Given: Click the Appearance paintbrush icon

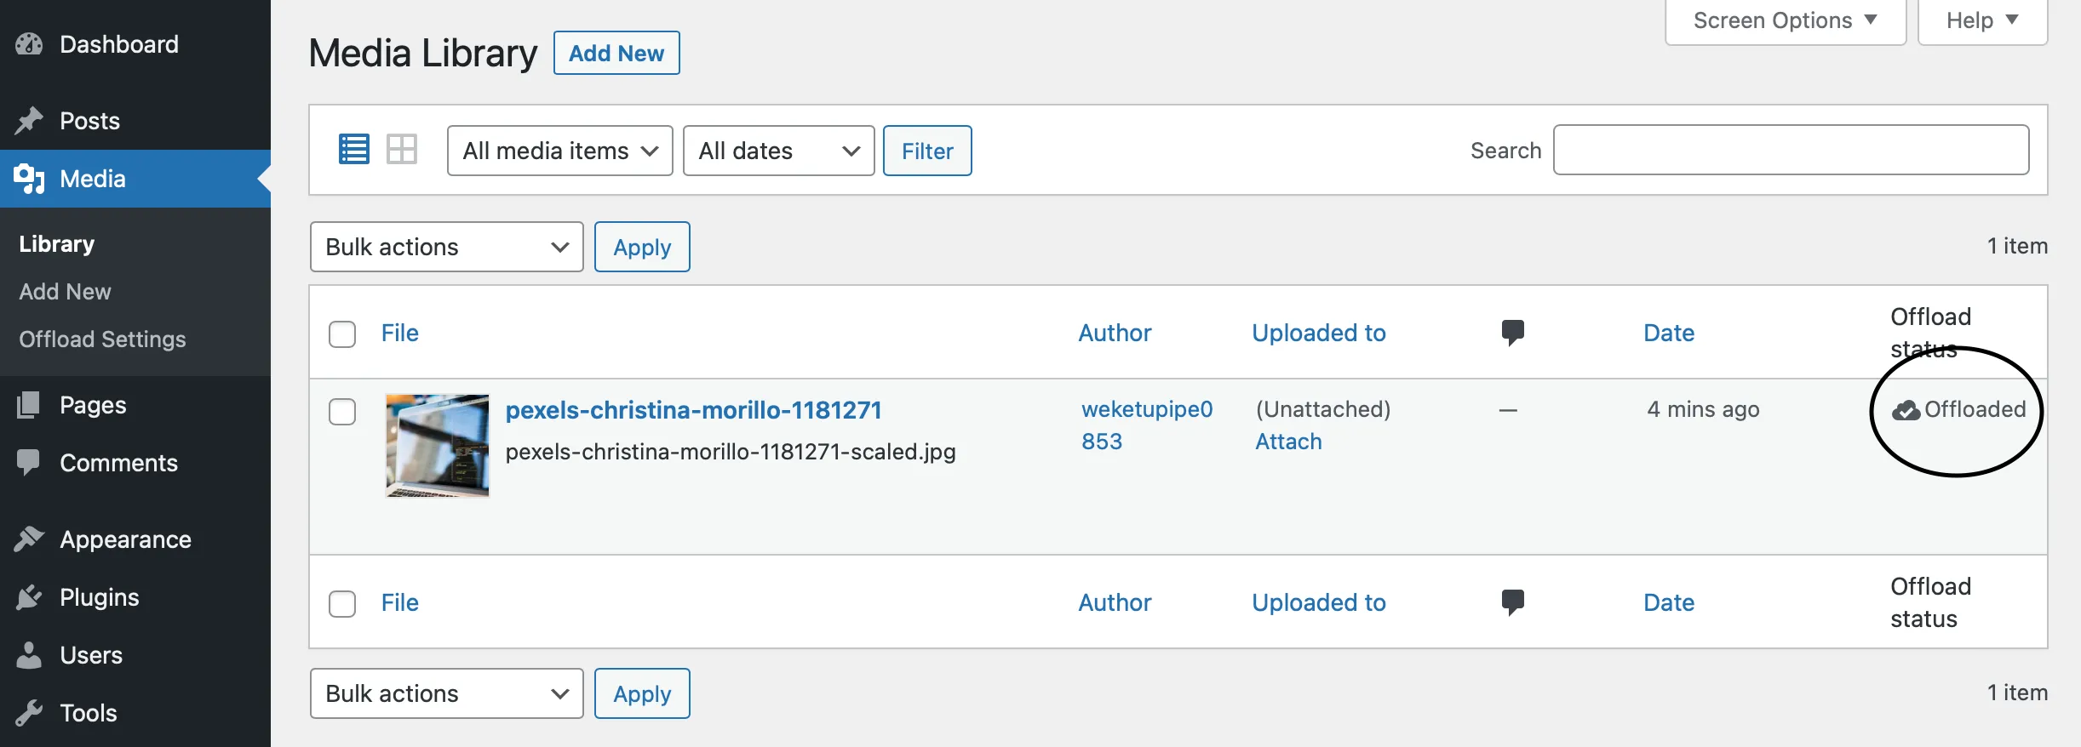Looking at the screenshot, I should [29, 539].
